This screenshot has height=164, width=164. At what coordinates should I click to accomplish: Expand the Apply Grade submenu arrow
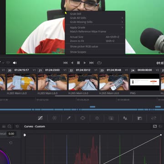122,27
